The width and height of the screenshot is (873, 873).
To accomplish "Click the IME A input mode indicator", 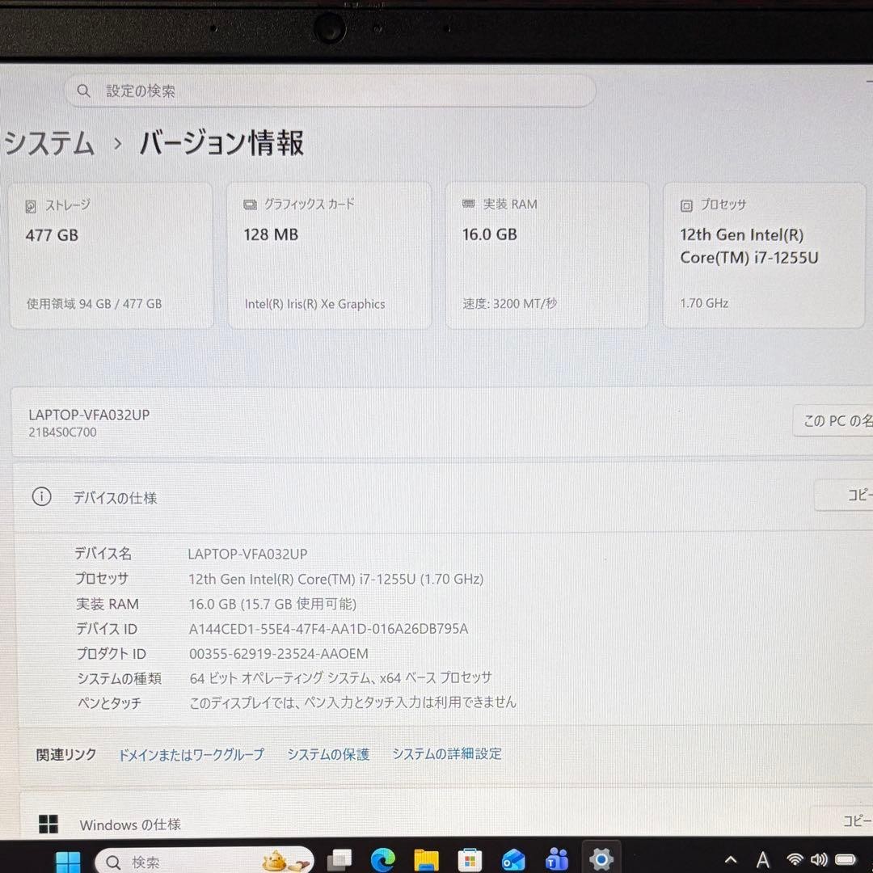I will coord(763,860).
